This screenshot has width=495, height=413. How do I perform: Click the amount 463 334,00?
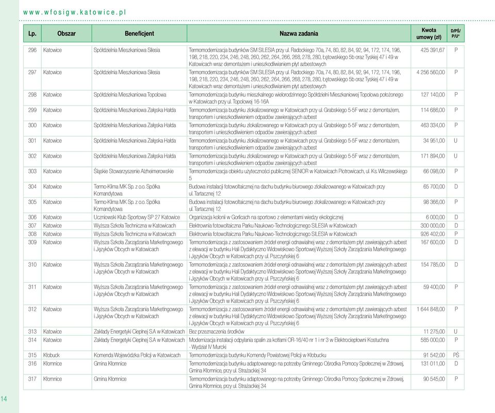pyautogui.click(x=433, y=126)
